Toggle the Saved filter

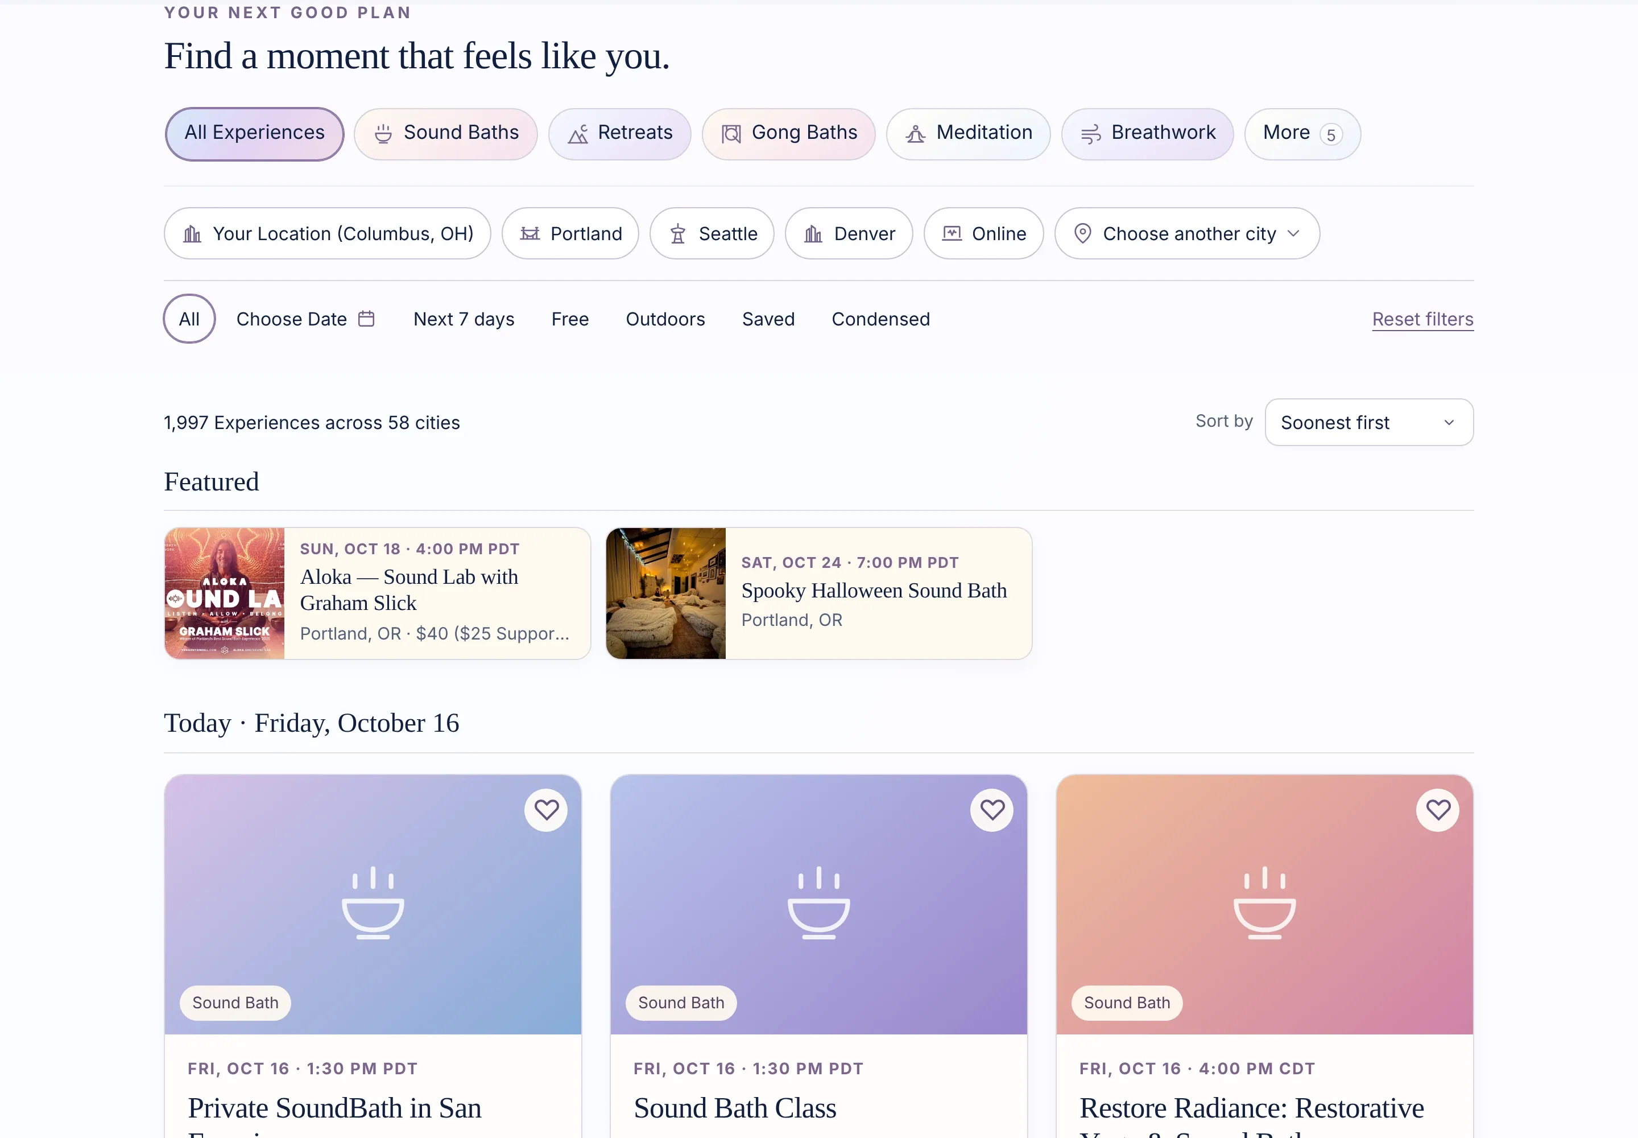tap(768, 319)
